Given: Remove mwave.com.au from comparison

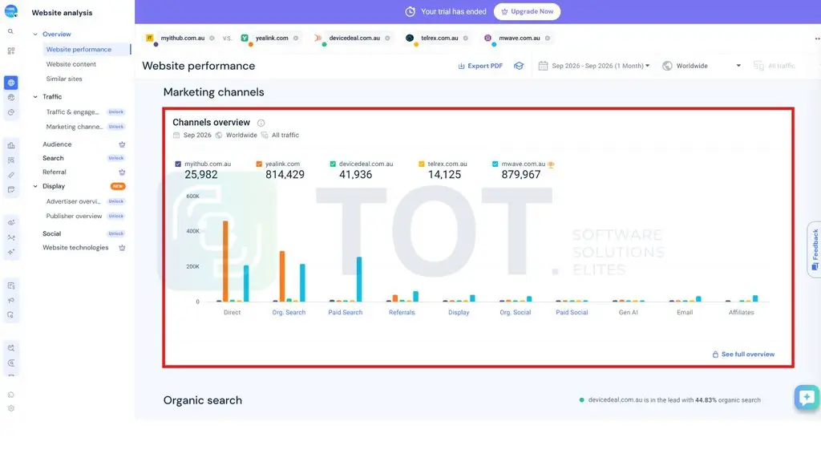Looking at the screenshot, I should pyautogui.click(x=548, y=38).
